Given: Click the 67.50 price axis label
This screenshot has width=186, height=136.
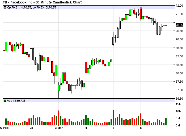Looking at the screenshot, I should coord(179,82).
